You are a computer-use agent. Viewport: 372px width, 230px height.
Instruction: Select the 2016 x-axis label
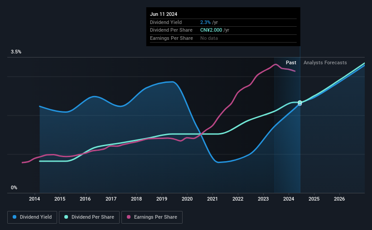tap(85, 199)
